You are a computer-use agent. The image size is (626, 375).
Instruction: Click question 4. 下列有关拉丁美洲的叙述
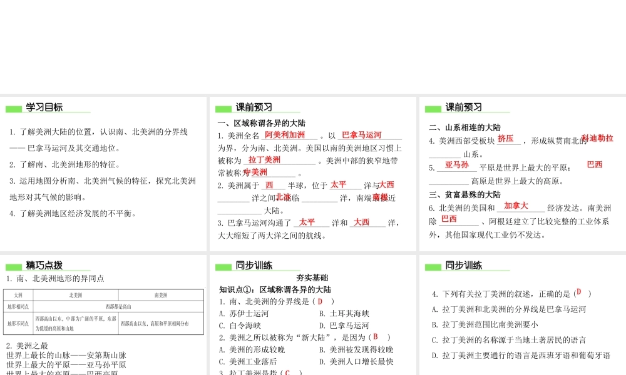point(511,294)
